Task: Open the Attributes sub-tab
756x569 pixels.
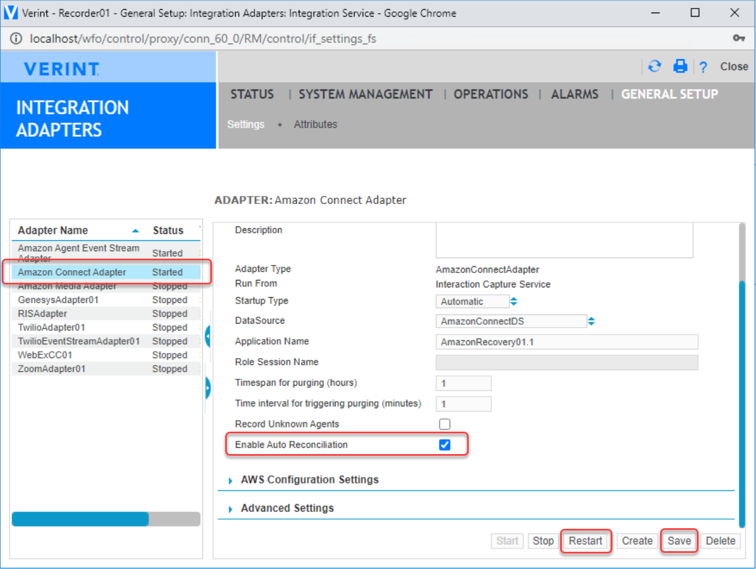Action: click(x=315, y=124)
